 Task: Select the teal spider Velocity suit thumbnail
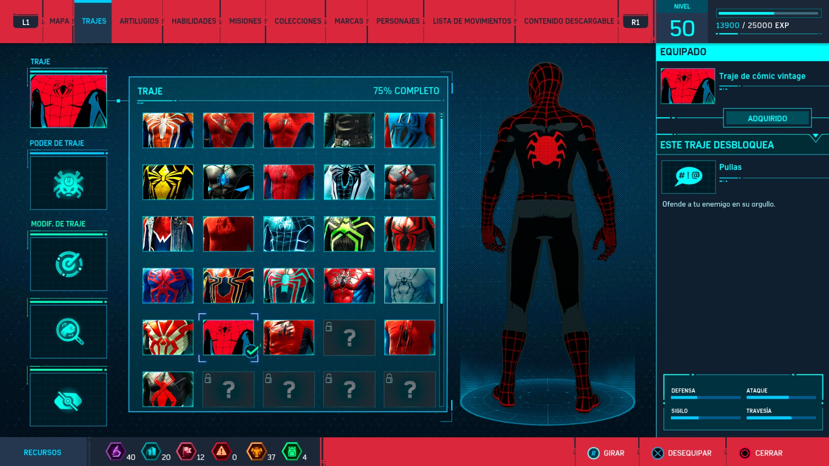click(289, 286)
